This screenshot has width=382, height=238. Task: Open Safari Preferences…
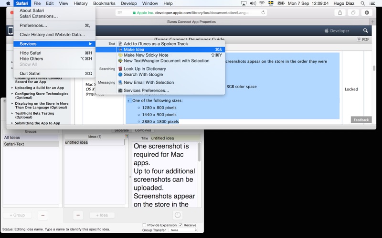coord(54,25)
